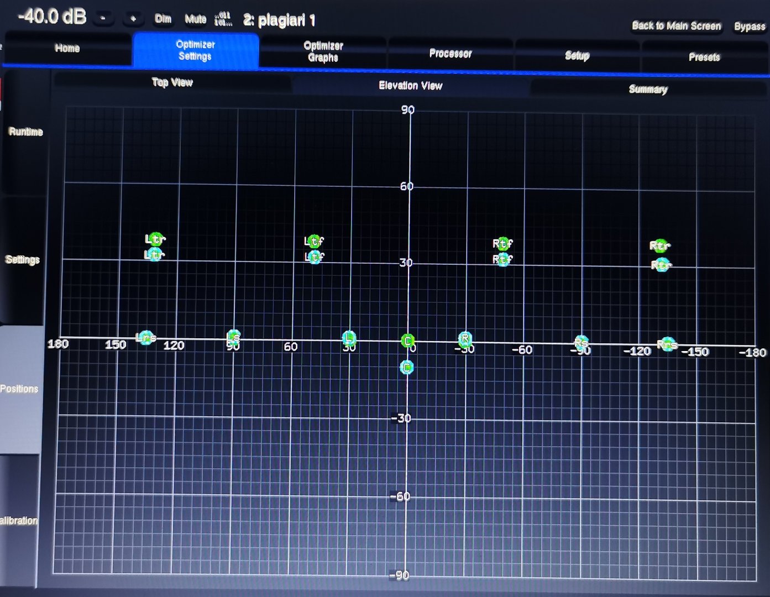This screenshot has height=597, width=770.
Task: Toggle Bypass on the optimizer
Action: pos(749,27)
